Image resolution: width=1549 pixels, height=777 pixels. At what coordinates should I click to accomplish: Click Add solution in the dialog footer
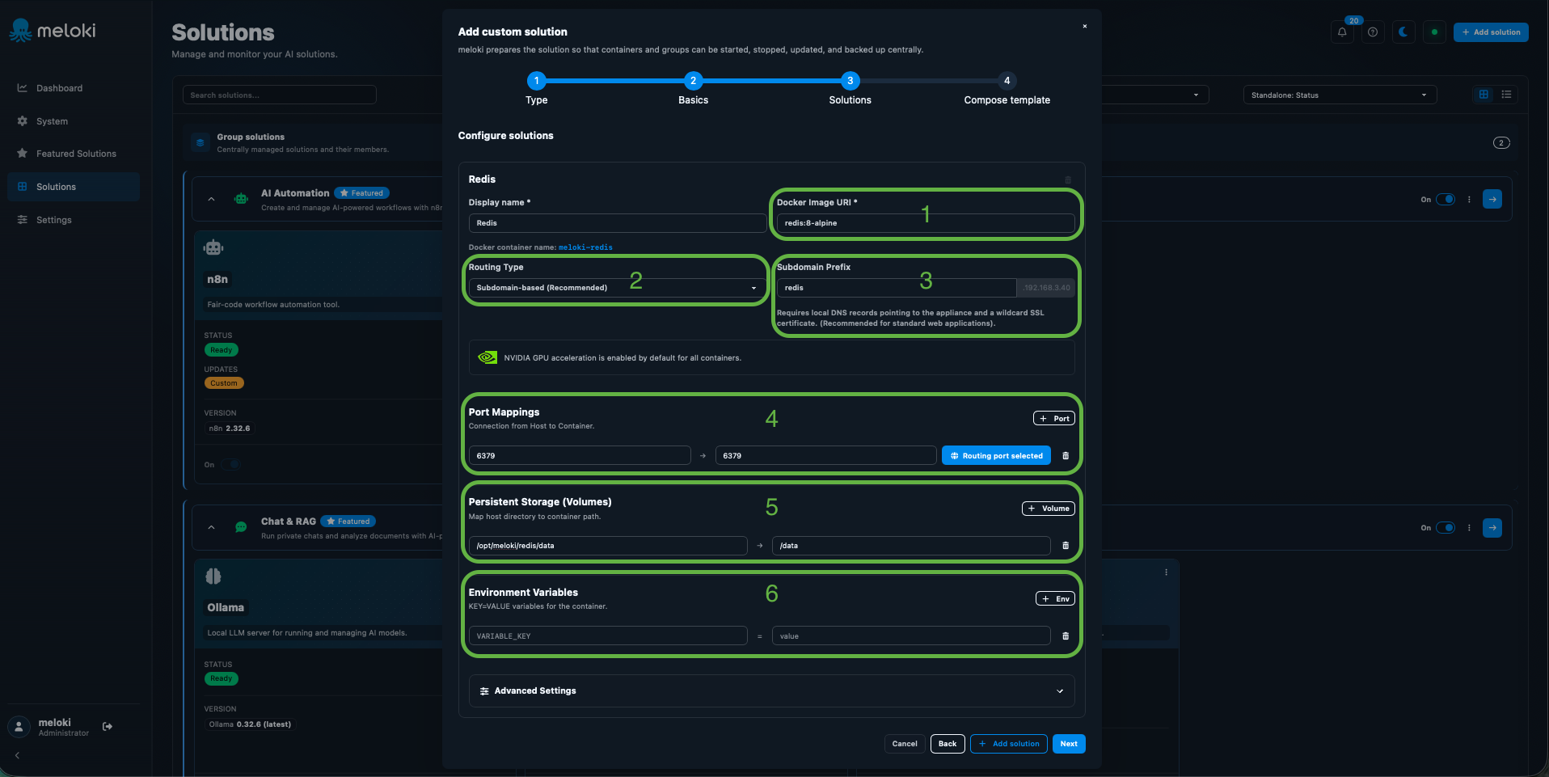[x=1009, y=744]
